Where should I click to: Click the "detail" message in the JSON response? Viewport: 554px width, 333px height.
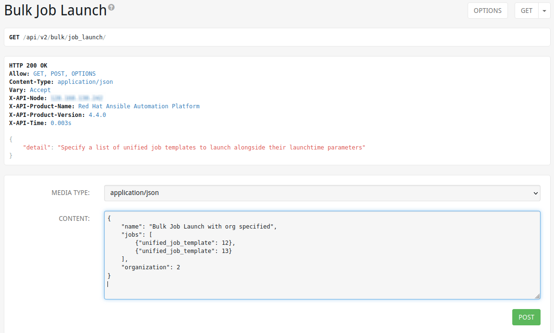[194, 148]
